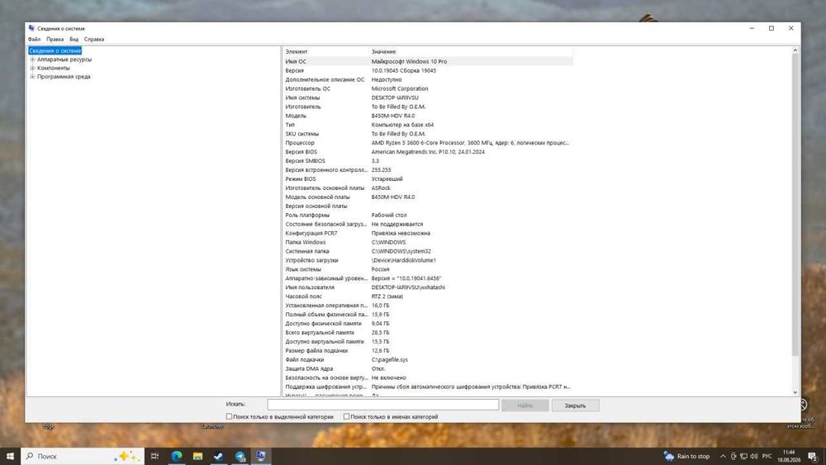Click the Найти button
The width and height of the screenshot is (826, 465).
click(525, 406)
